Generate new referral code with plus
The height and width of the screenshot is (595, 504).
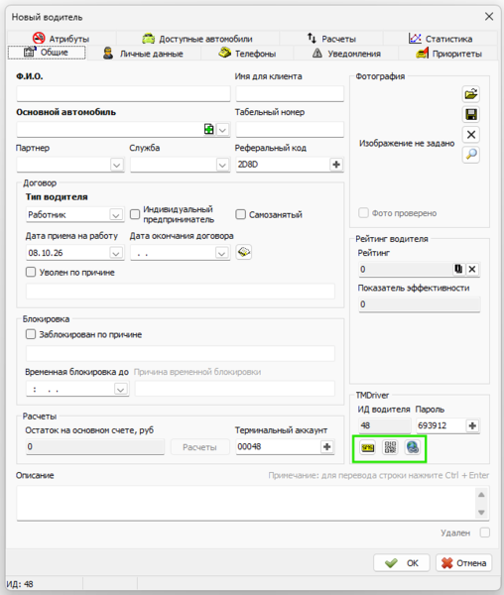click(x=336, y=165)
